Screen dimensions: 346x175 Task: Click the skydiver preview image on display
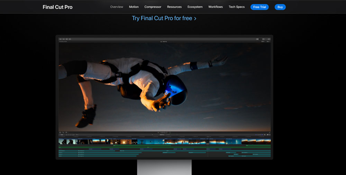point(164,87)
